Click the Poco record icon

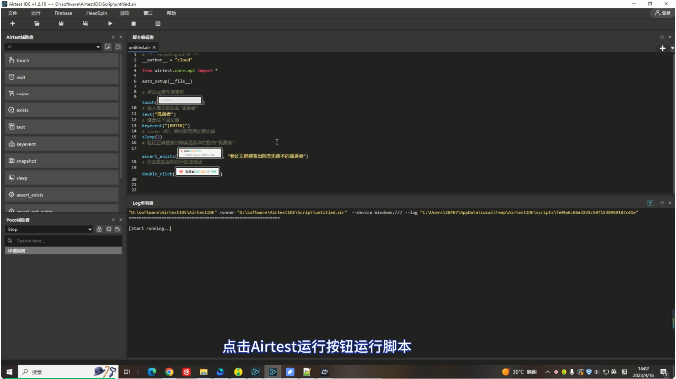click(117, 229)
